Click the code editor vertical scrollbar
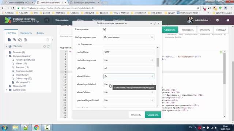Viewport: 234px width, 131px height. point(224,69)
